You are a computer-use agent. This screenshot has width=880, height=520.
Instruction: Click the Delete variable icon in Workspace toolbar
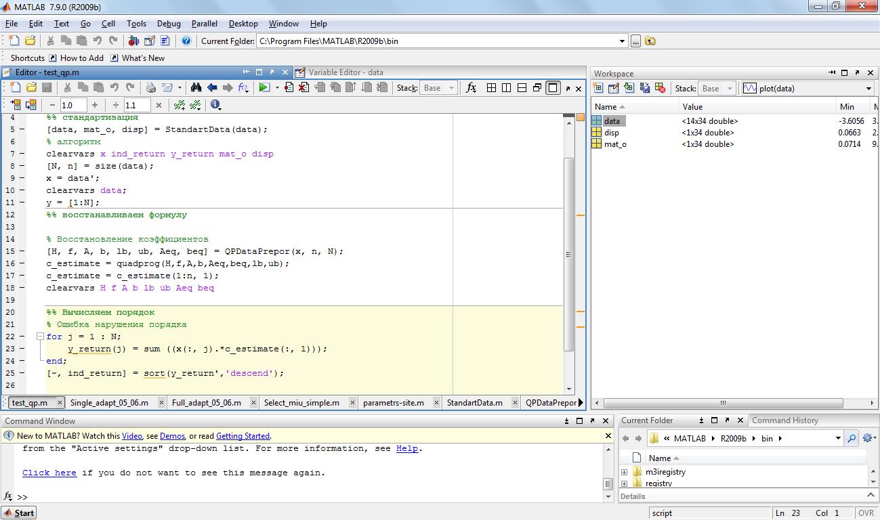pyautogui.click(x=658, y=88)
